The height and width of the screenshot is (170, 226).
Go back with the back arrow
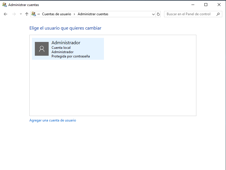click(5, 14)
